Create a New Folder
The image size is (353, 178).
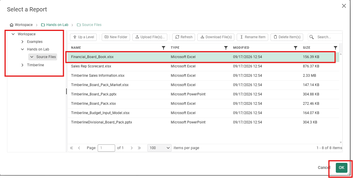116,37
